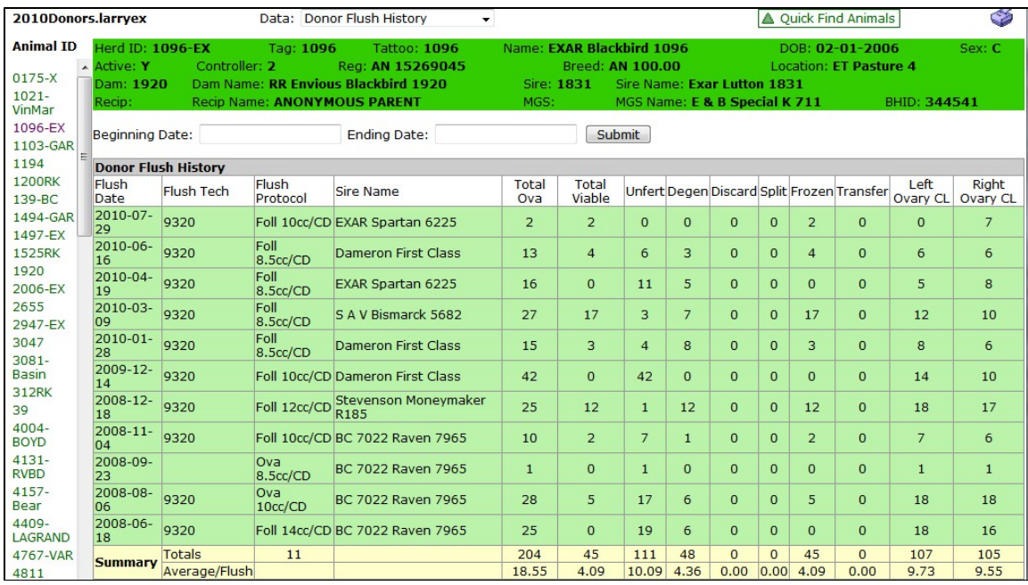Screen dimensions: 1028x585
Task: Click the Totals label in Summary
Action: (182, 555)
